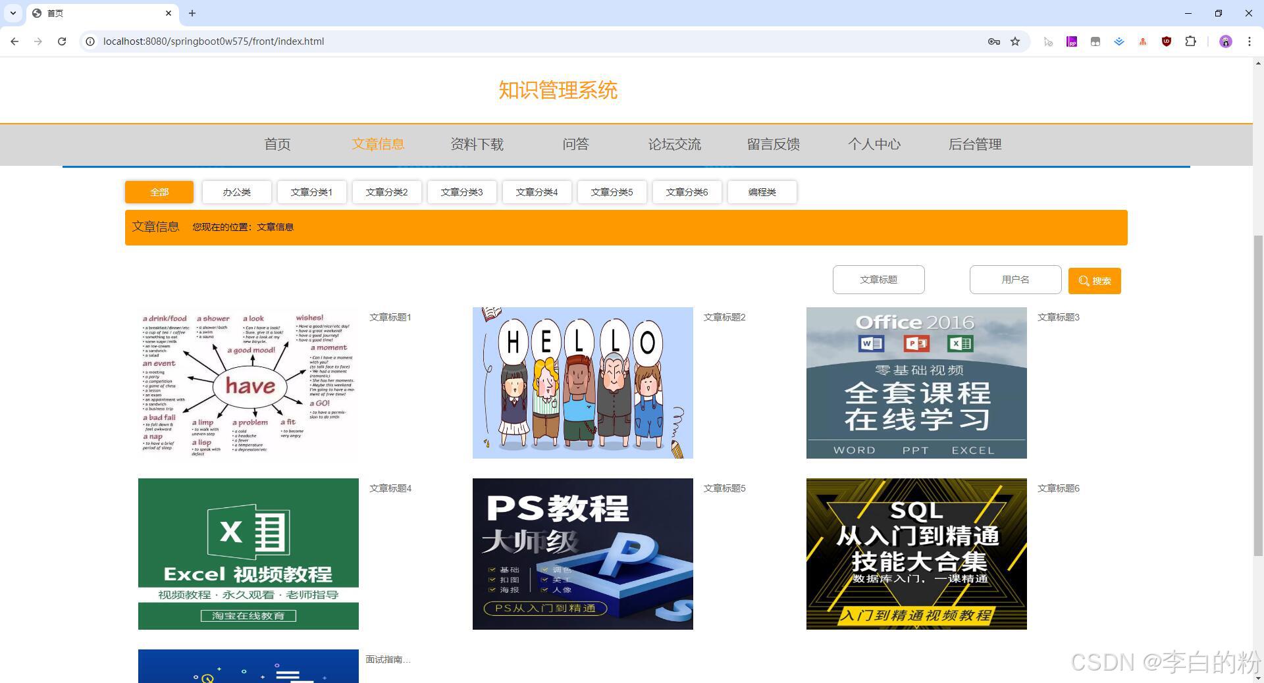The image size is (1264, 683).
Task: Click the scrollbar down arrow
Action: (x=1258, y=677)
